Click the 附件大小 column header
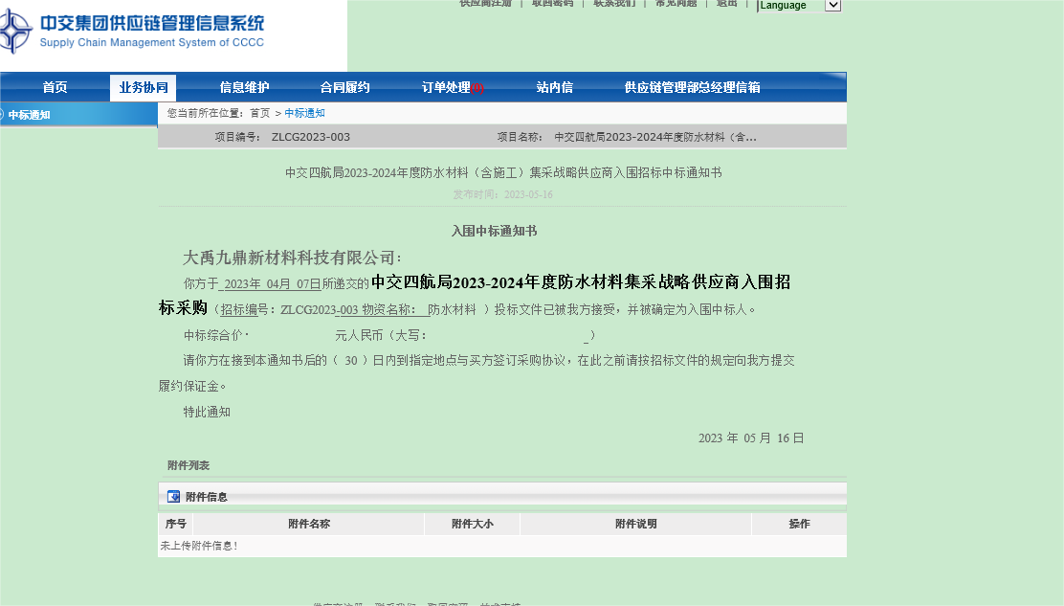 473,524
